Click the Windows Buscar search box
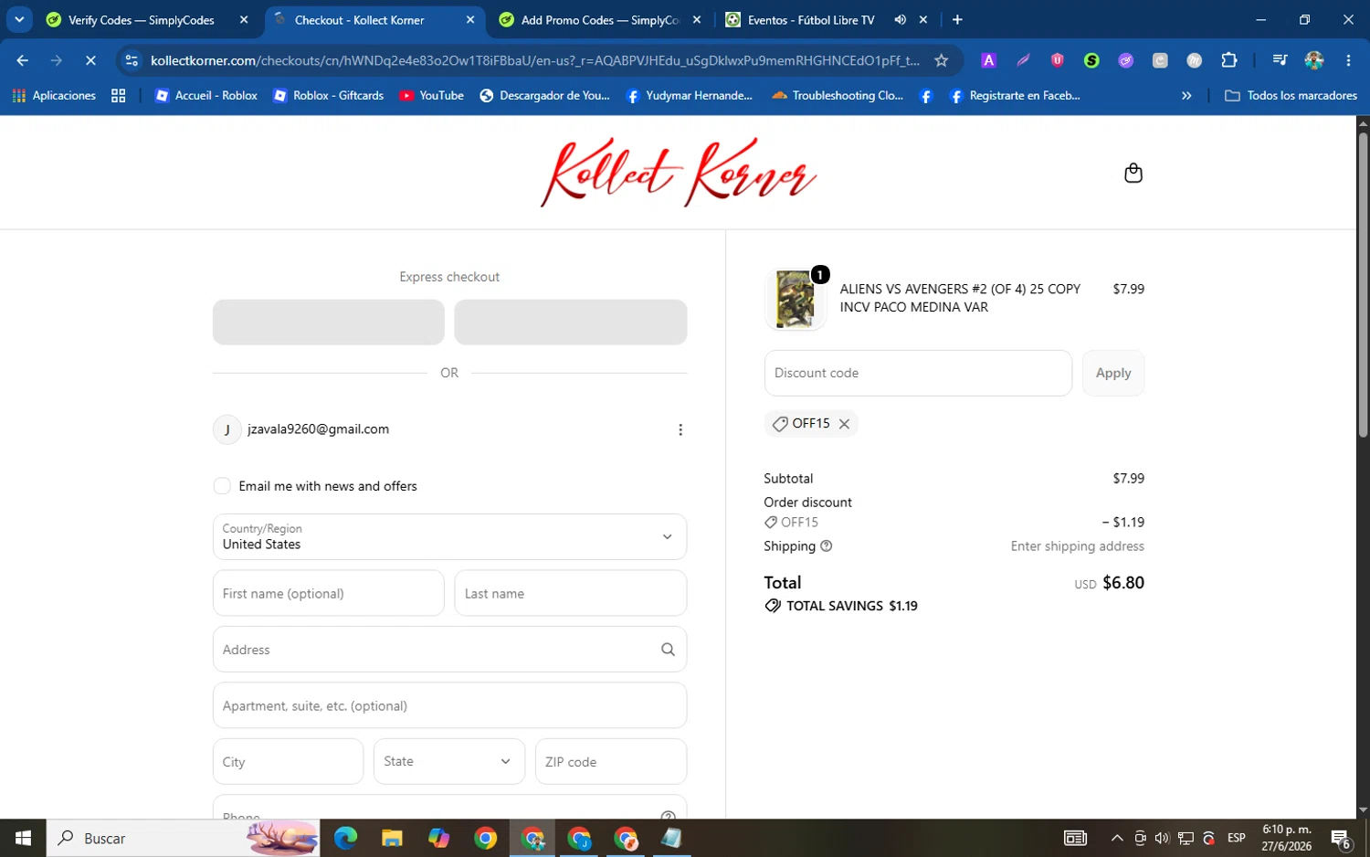1370x857 pixels. 184,838
